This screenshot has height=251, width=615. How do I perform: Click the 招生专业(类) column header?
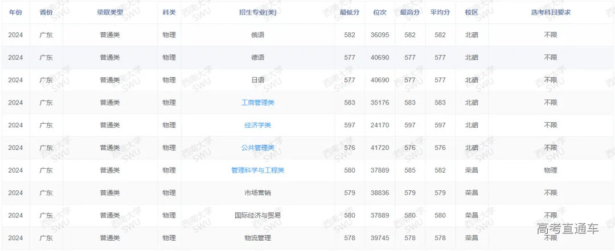[x=257, y=12]
